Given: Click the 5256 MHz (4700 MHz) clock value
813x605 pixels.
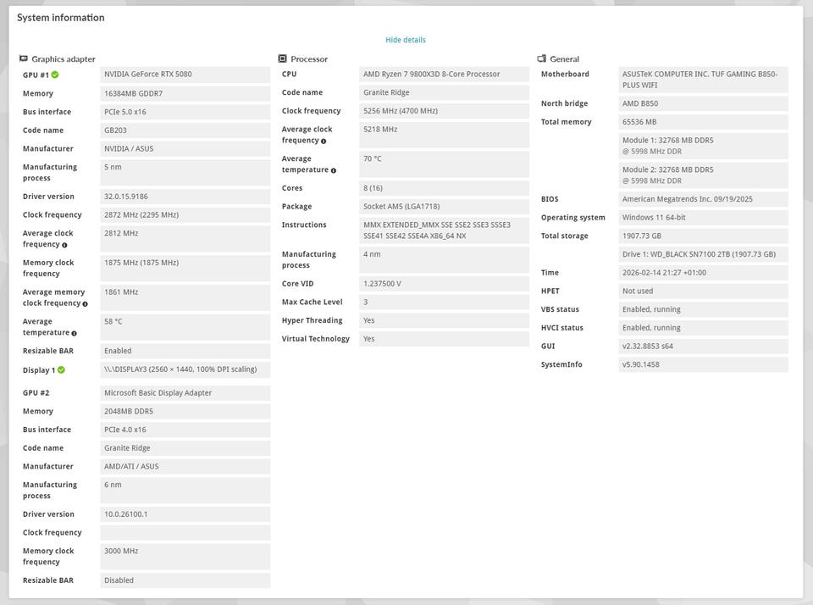Looking at the screenshot, I should [445, 110].
